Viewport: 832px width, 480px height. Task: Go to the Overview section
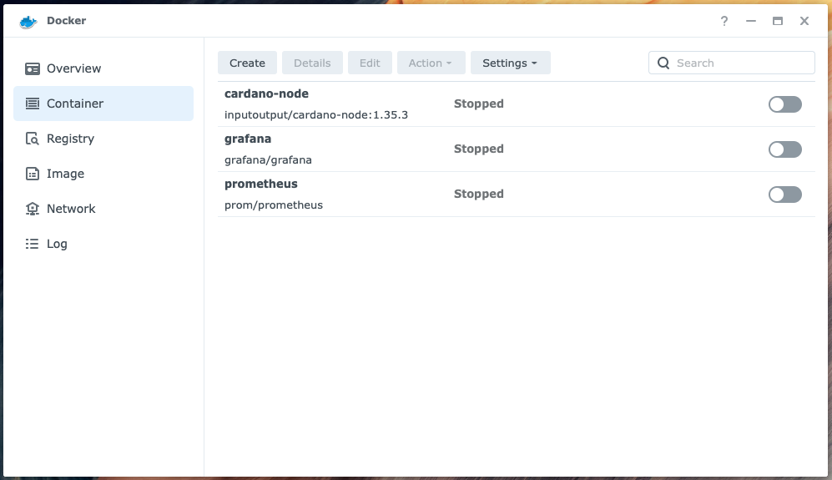pyautogui.click(x=103, y=68)
